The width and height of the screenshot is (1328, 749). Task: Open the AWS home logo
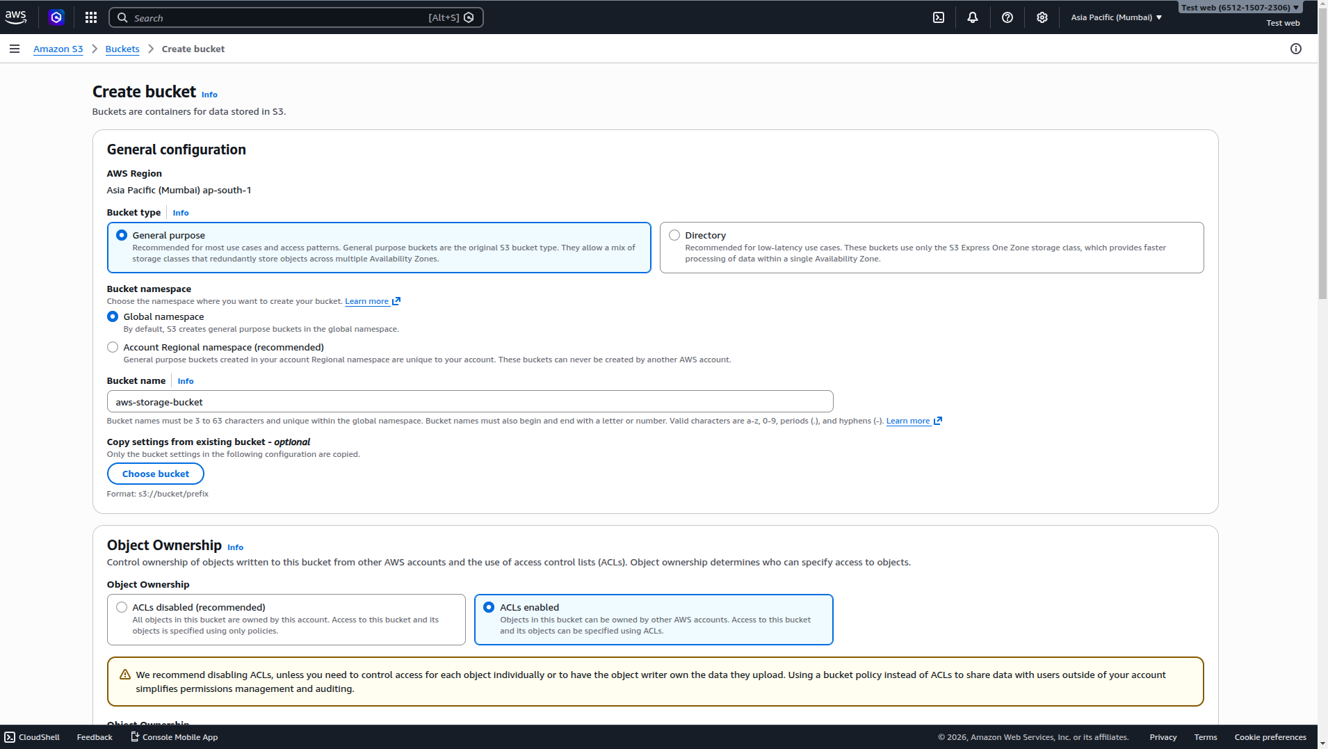[x=15, y=17]
